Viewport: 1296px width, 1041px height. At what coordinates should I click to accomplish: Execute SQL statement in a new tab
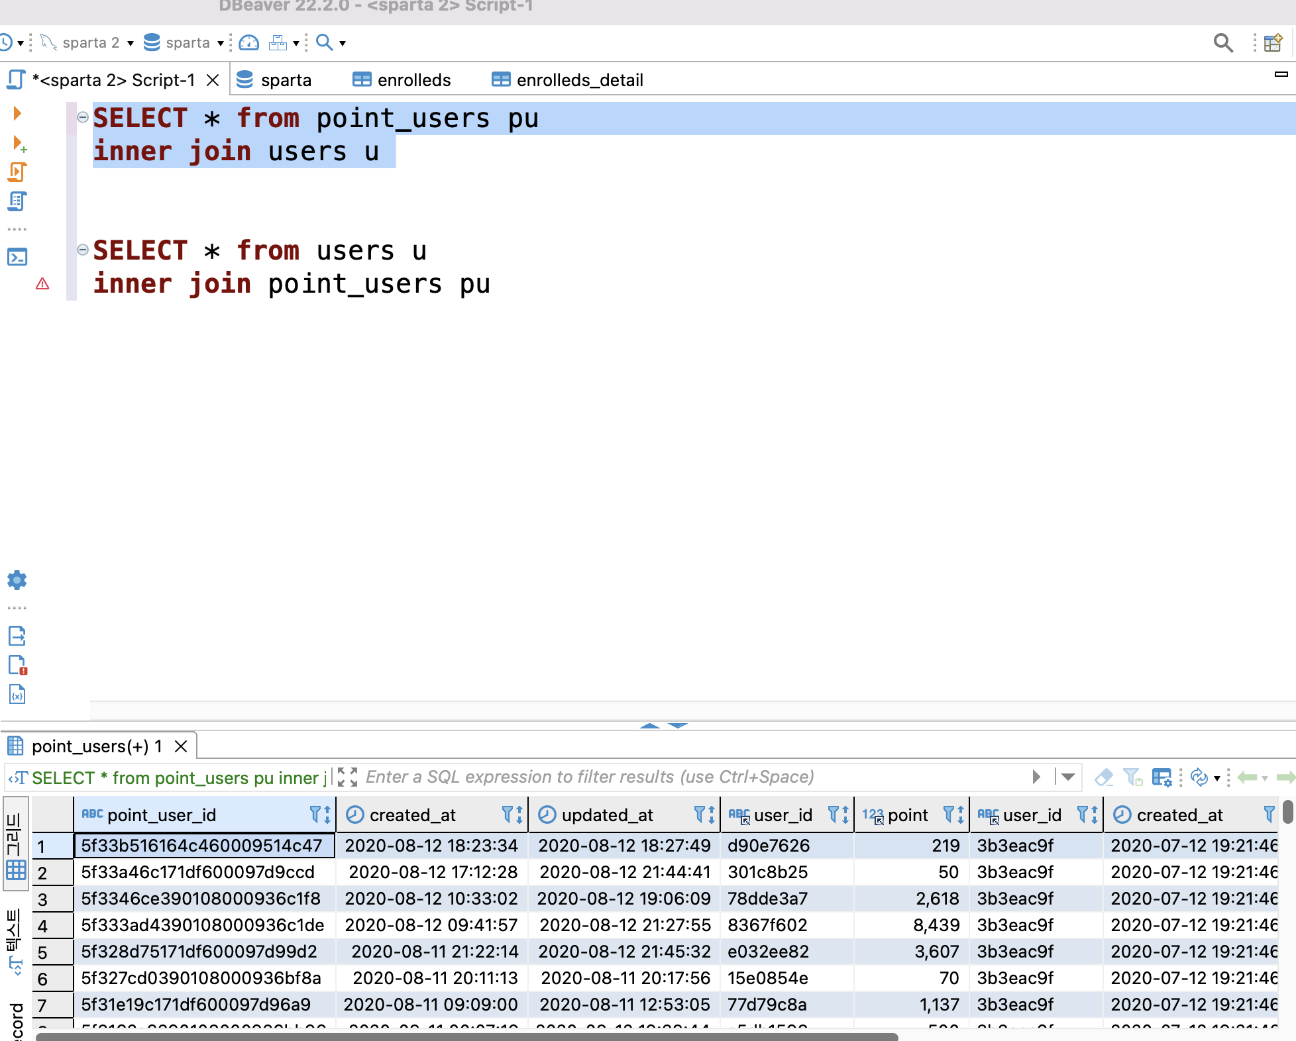pos(19,143)
